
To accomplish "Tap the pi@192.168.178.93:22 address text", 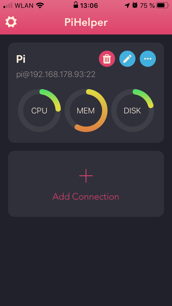I will tap(56, 74).
